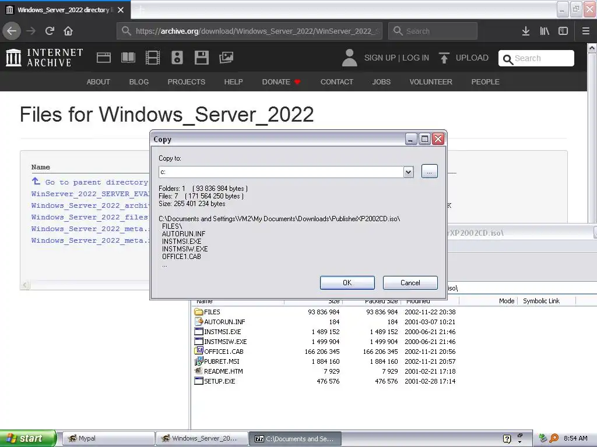Screen dimensions: 597x447
Task: Close the Windows_Server_2022 directory tab
Action: [121, 10]
